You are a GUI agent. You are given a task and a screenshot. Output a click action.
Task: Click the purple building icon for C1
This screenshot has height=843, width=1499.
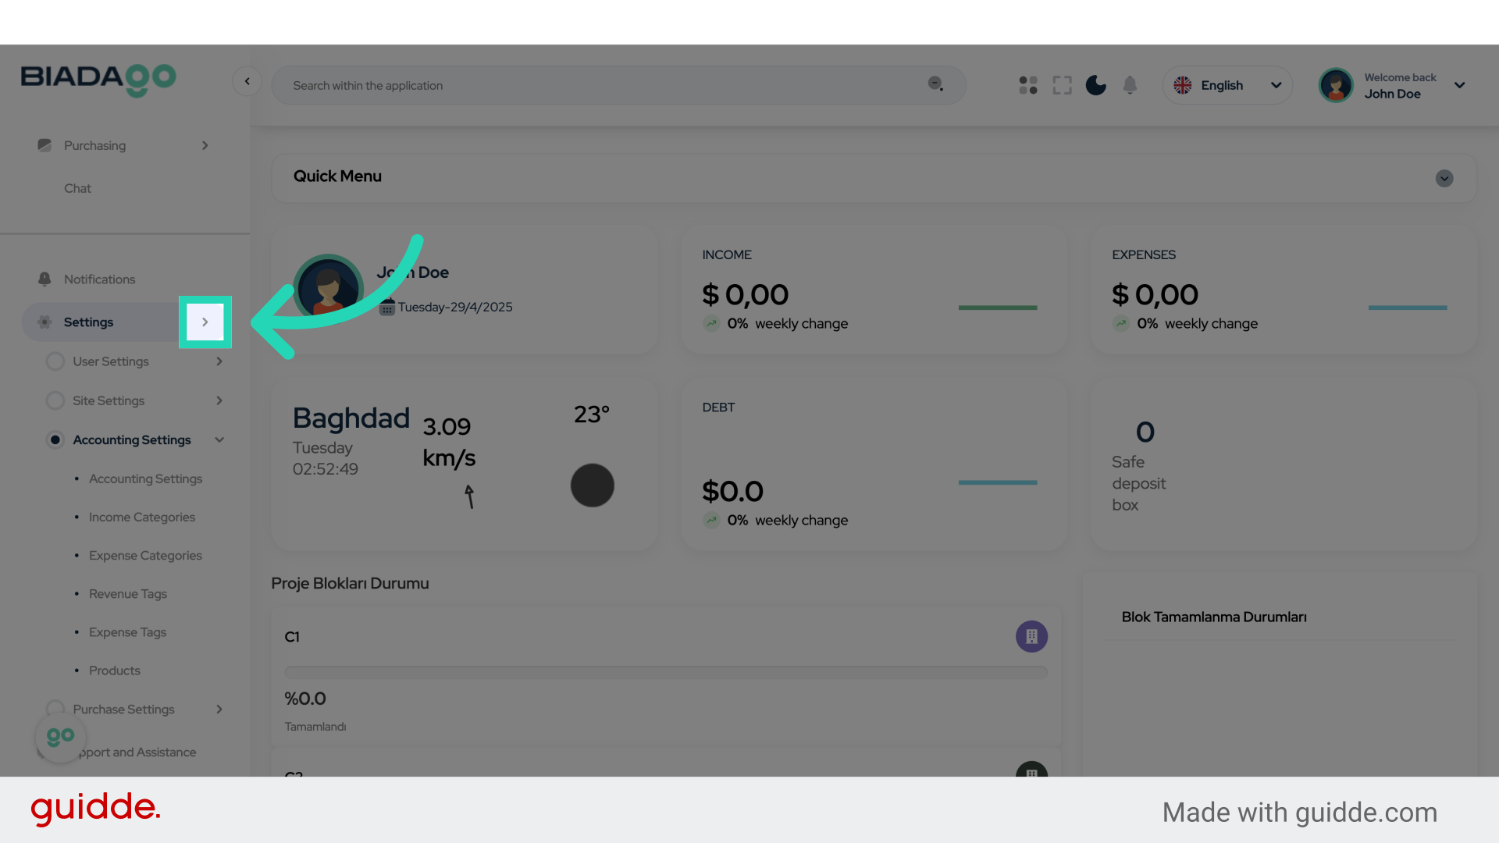pyautogui.click(x=1031, y=637)
